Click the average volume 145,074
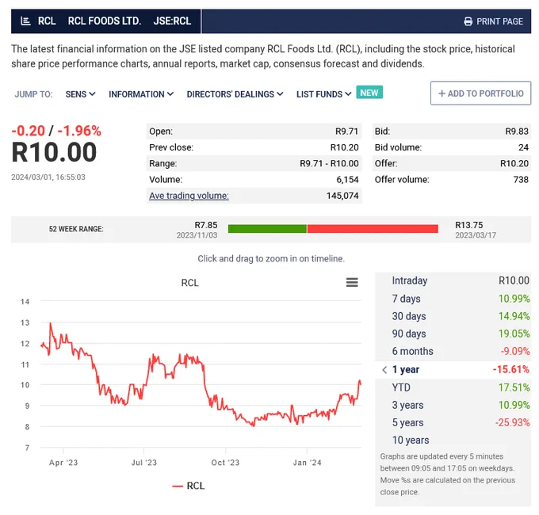This screenshot has width=539, height=515. [342, 196]
